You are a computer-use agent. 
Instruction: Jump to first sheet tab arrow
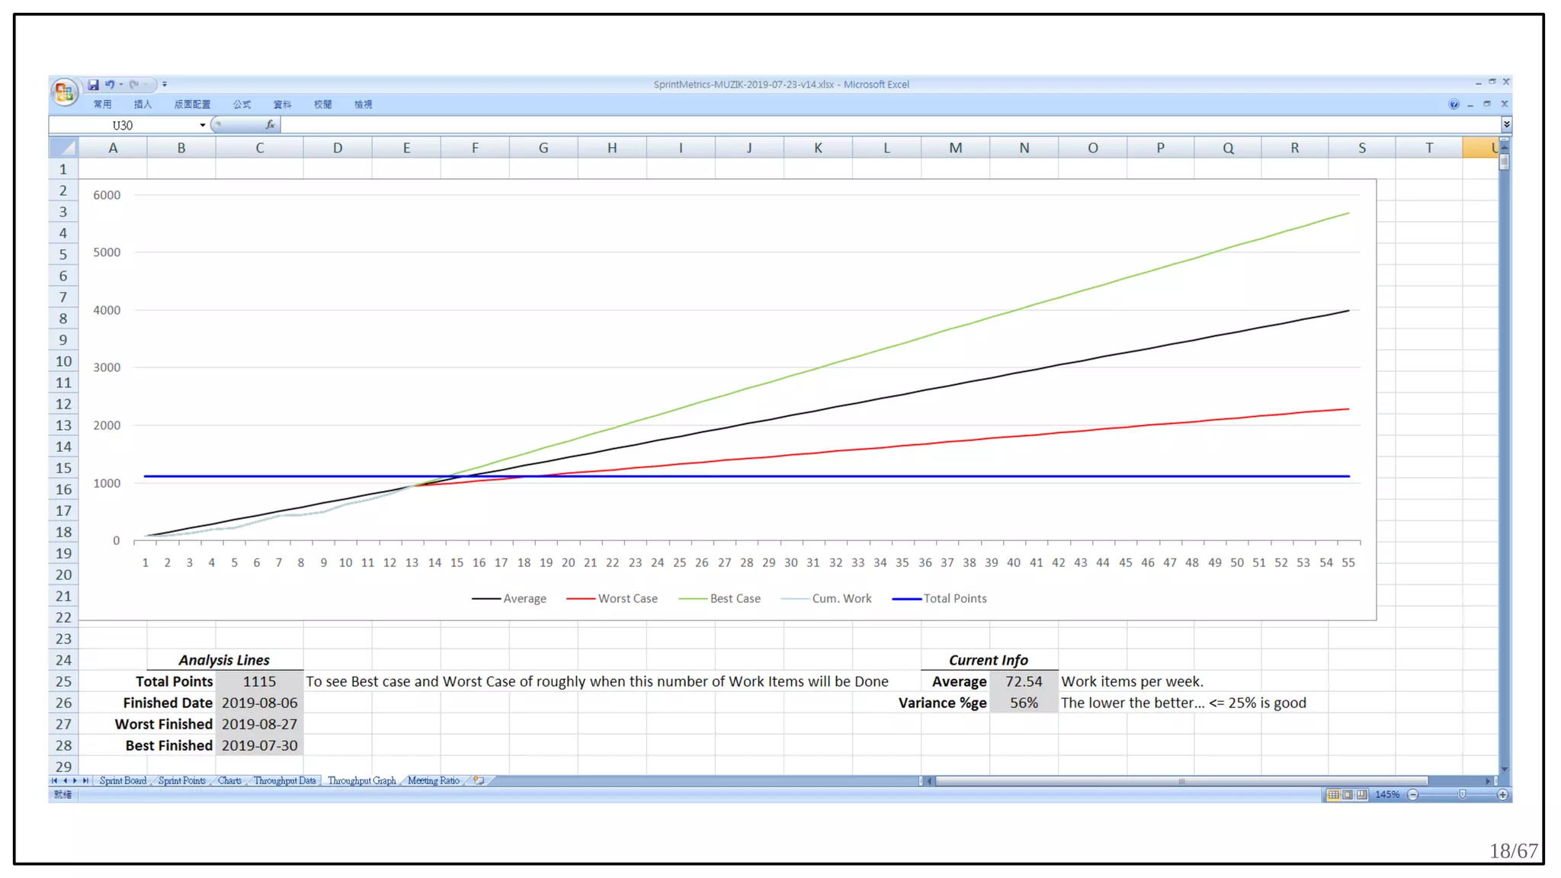(54, 780)
